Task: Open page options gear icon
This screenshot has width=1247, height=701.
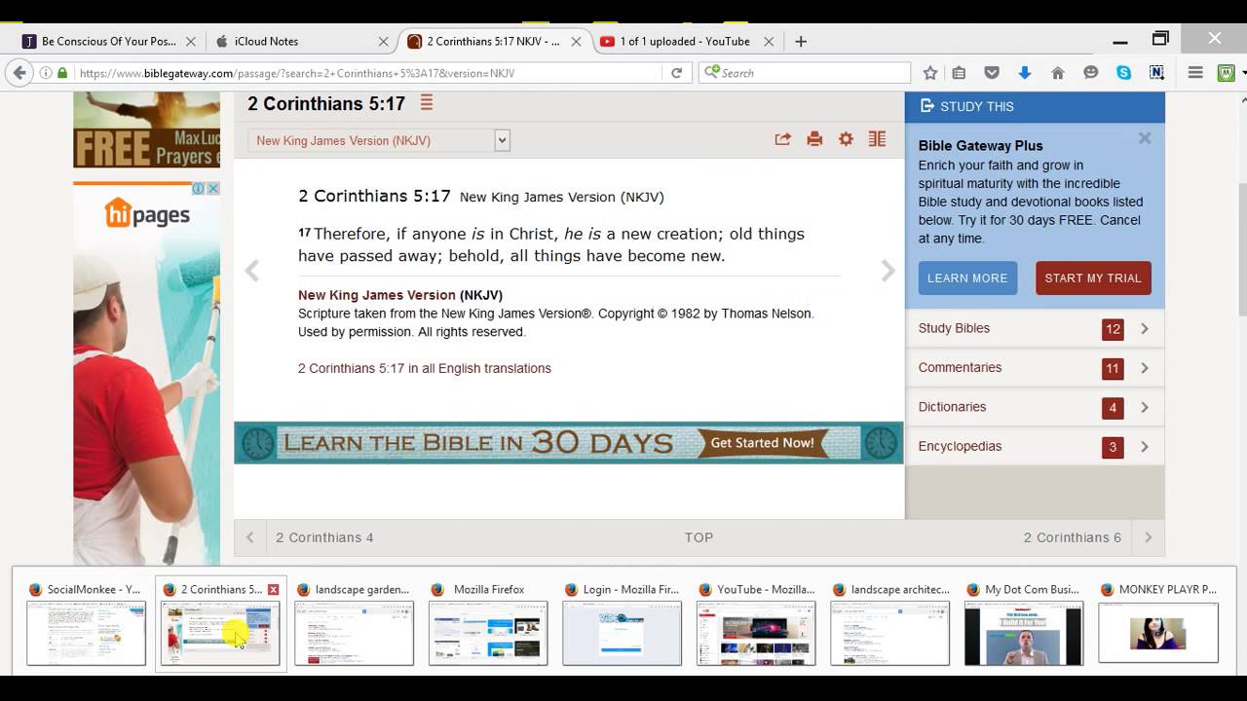Action: click(x=846, y=139)
